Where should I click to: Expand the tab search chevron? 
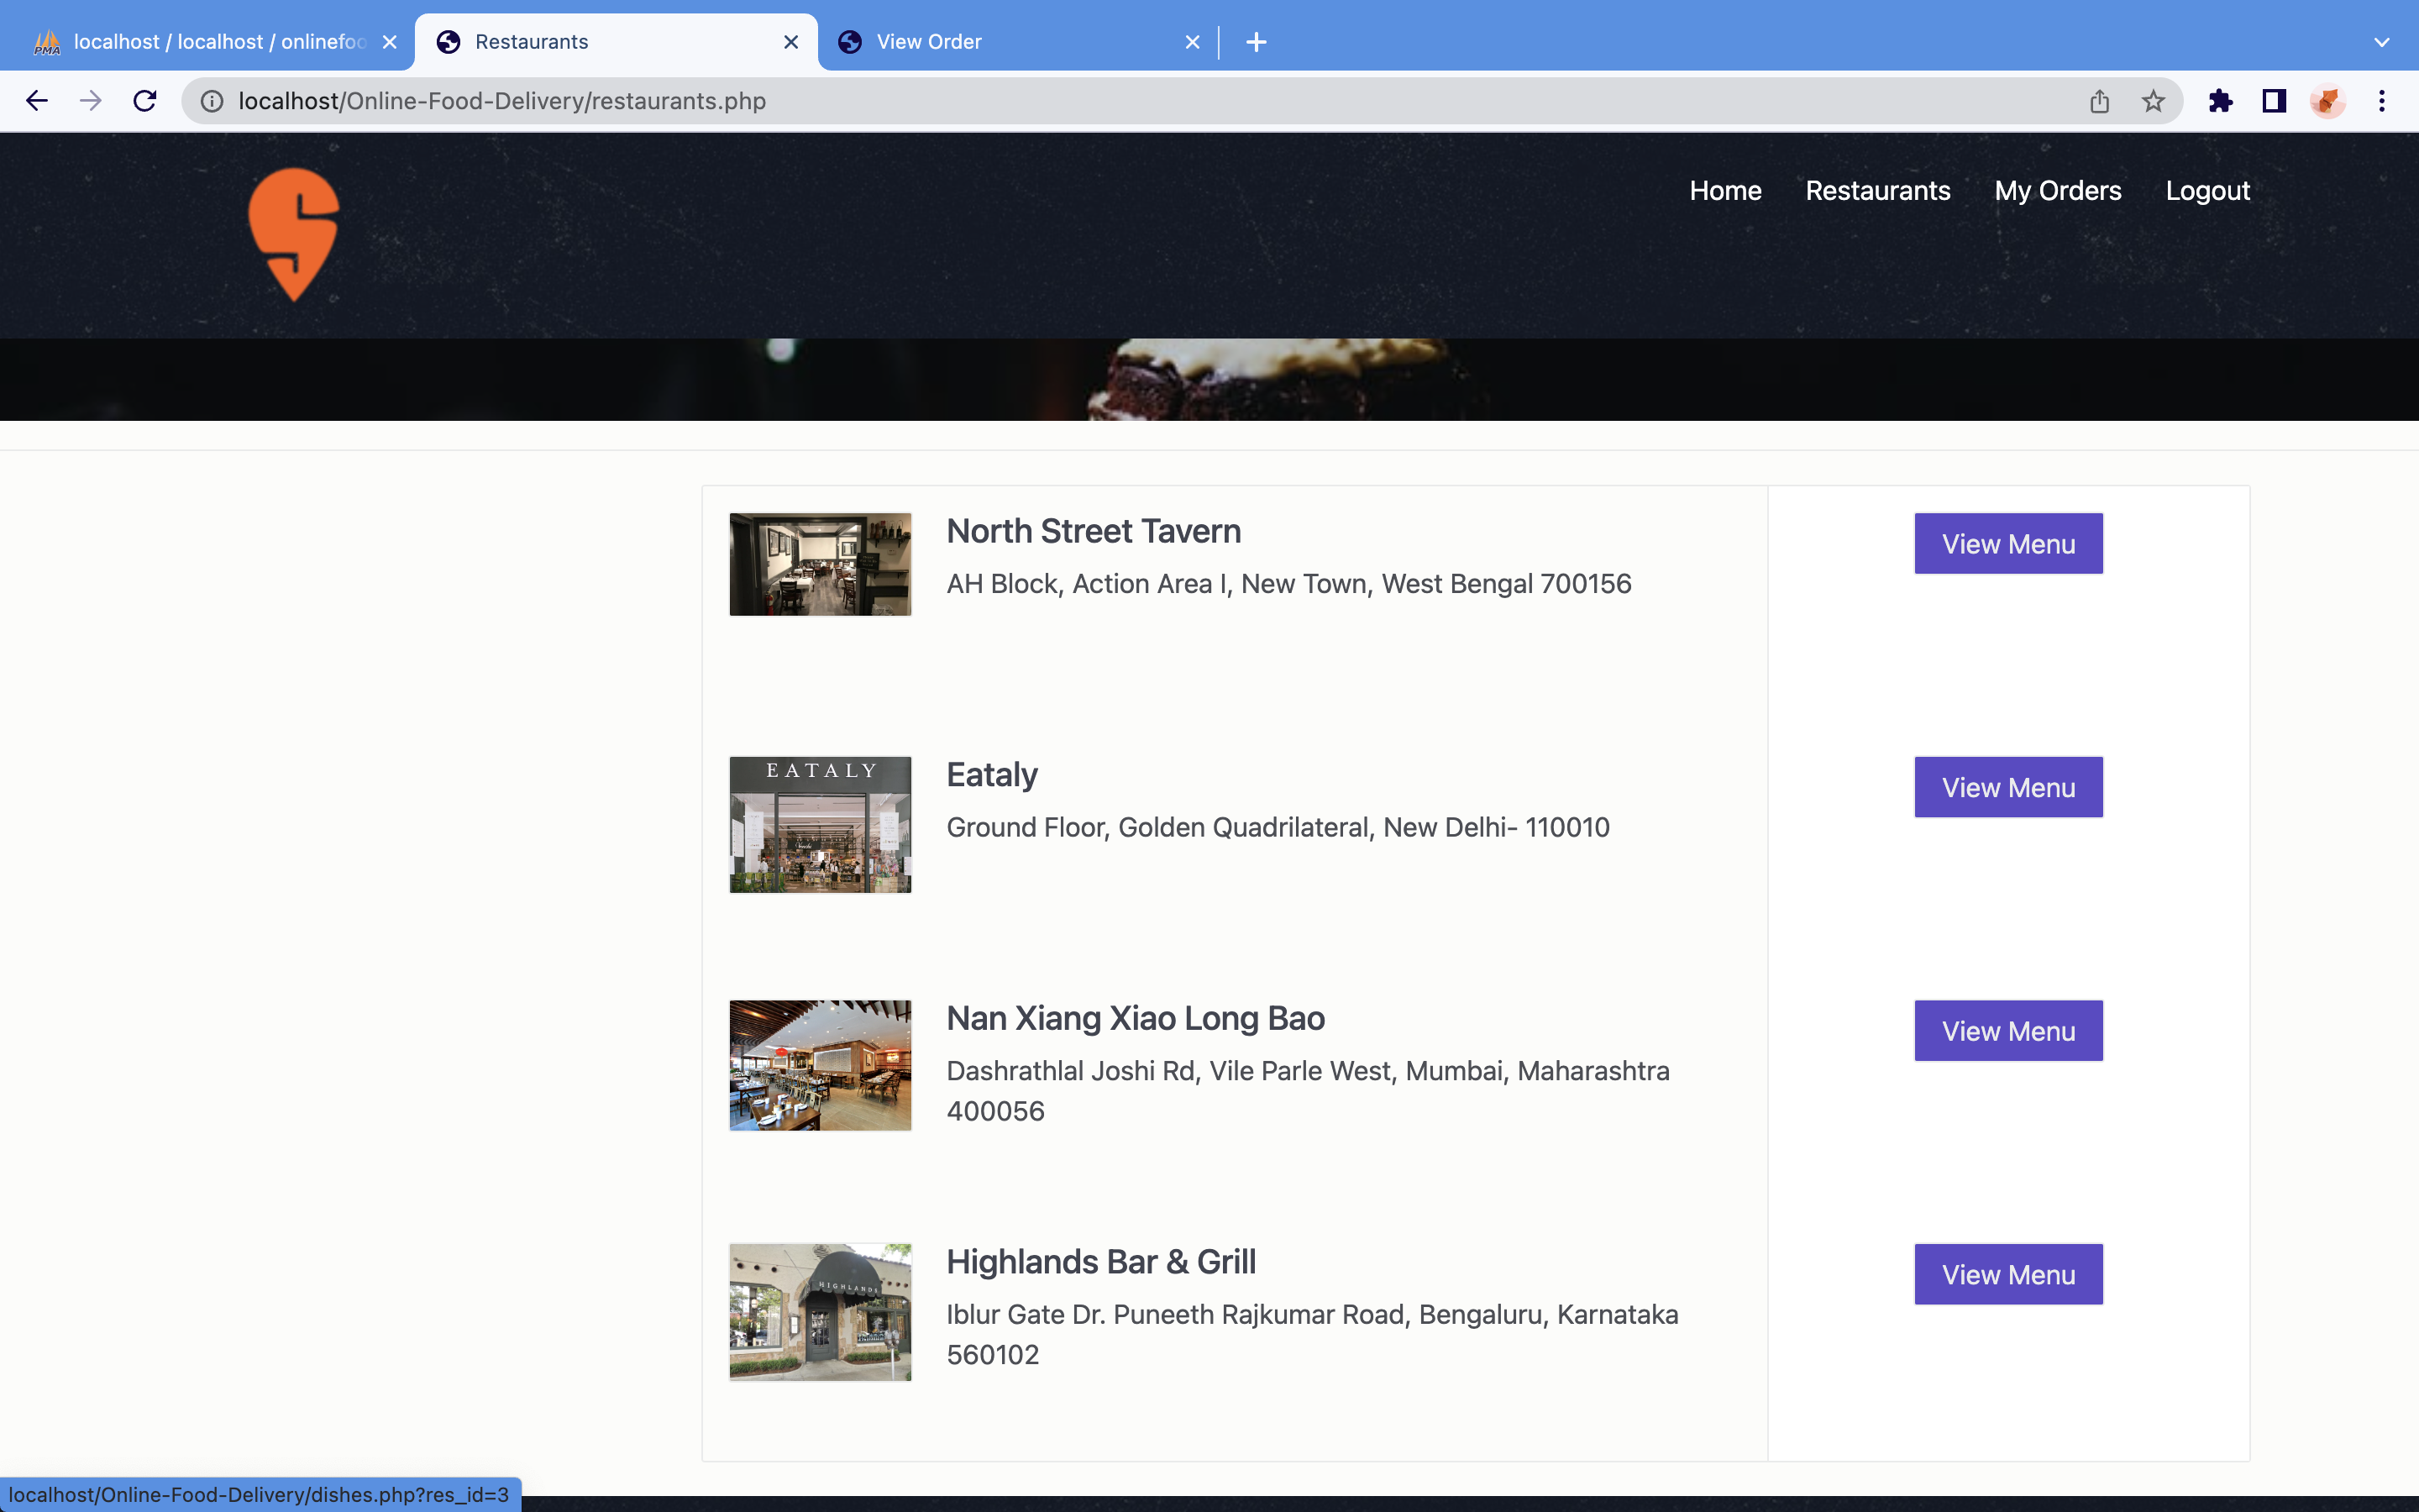coord(2382,42)
